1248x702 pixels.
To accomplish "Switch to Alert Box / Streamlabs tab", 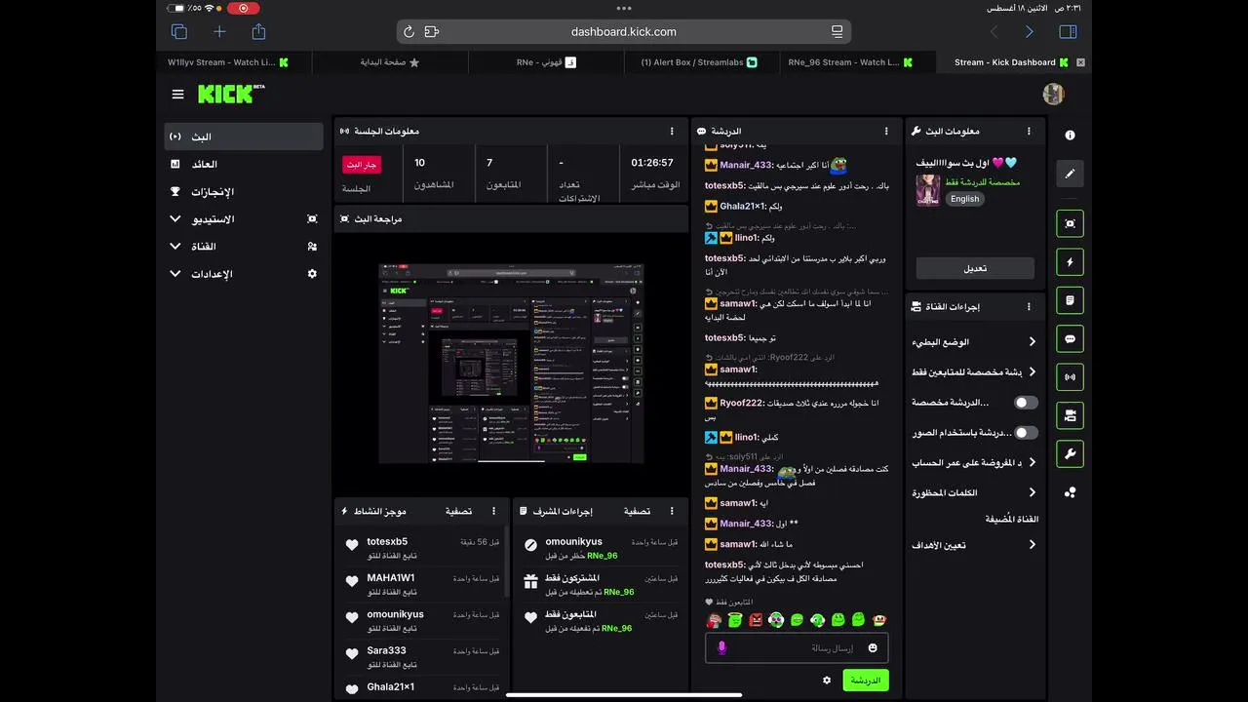I will [x=702, y=62].
